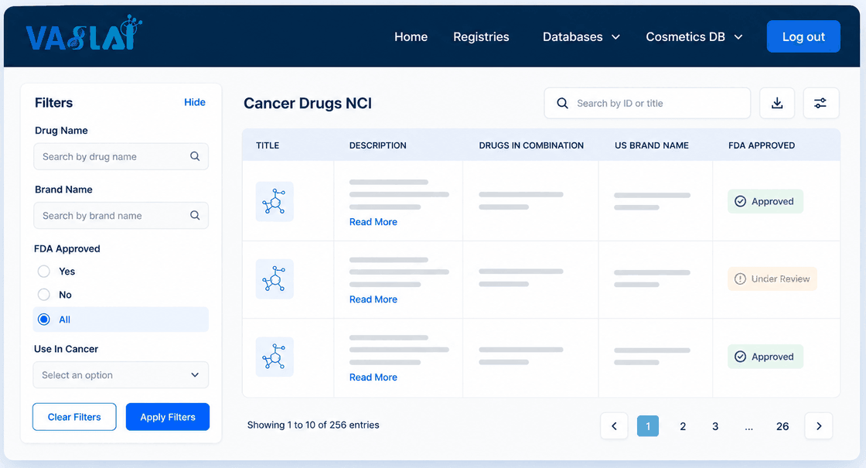Click the pagination ellipsis
The width and height of the screenshot is (866, 468).
click(749, 427)
